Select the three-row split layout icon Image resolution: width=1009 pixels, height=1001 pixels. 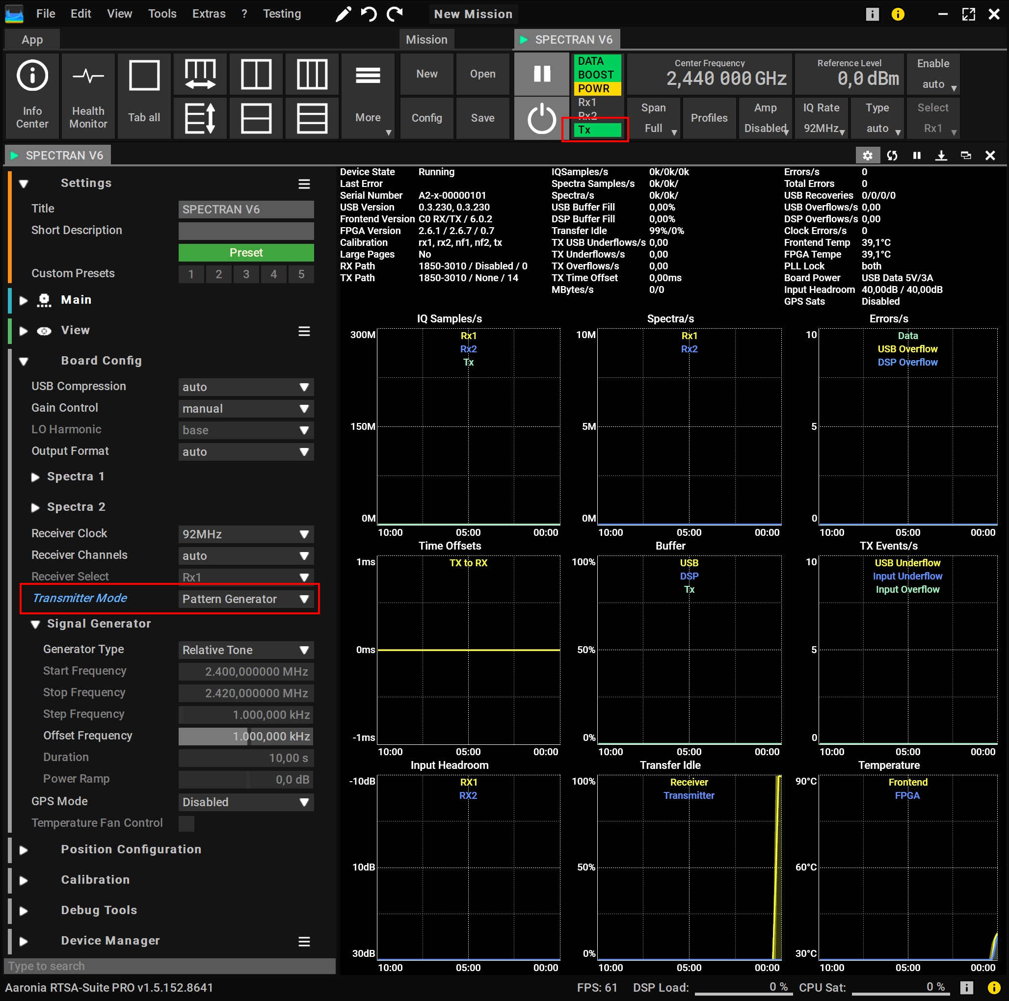[x=312, y=118]
